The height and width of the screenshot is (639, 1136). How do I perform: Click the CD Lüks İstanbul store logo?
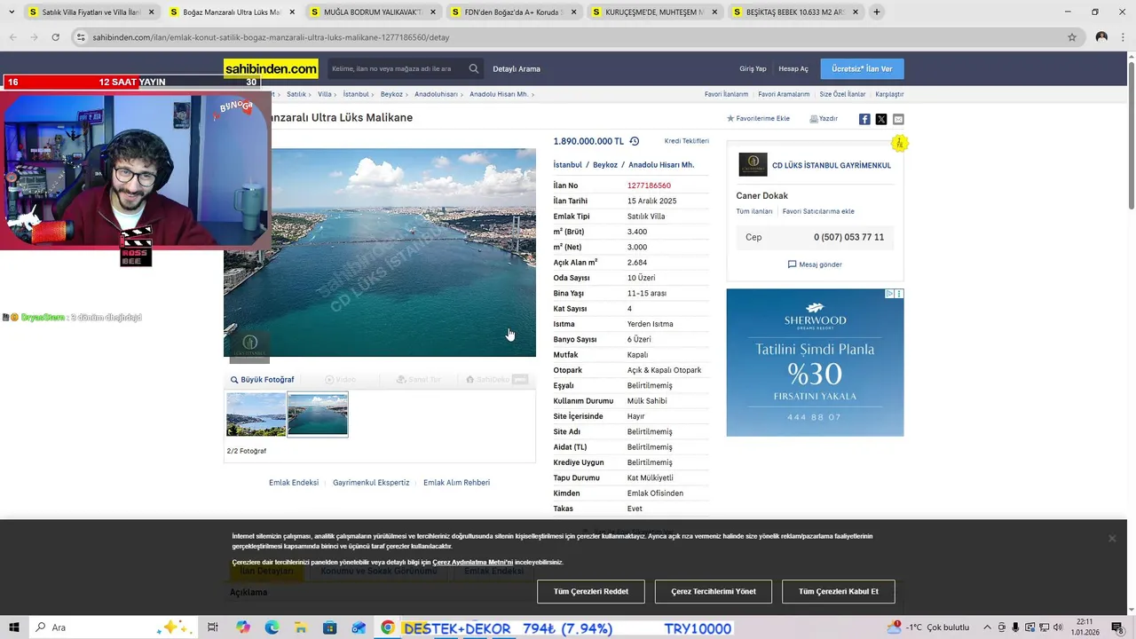[x=753, y=164]
